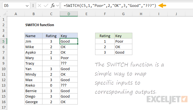Click the 'Name' header cell
193x110 pixels.
[x=33, y=36]
